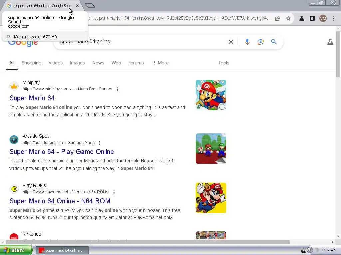Share this page via address bar icon
Viewport: 341px width, 255px height.
pyautogui.click(x=278, y=19)
